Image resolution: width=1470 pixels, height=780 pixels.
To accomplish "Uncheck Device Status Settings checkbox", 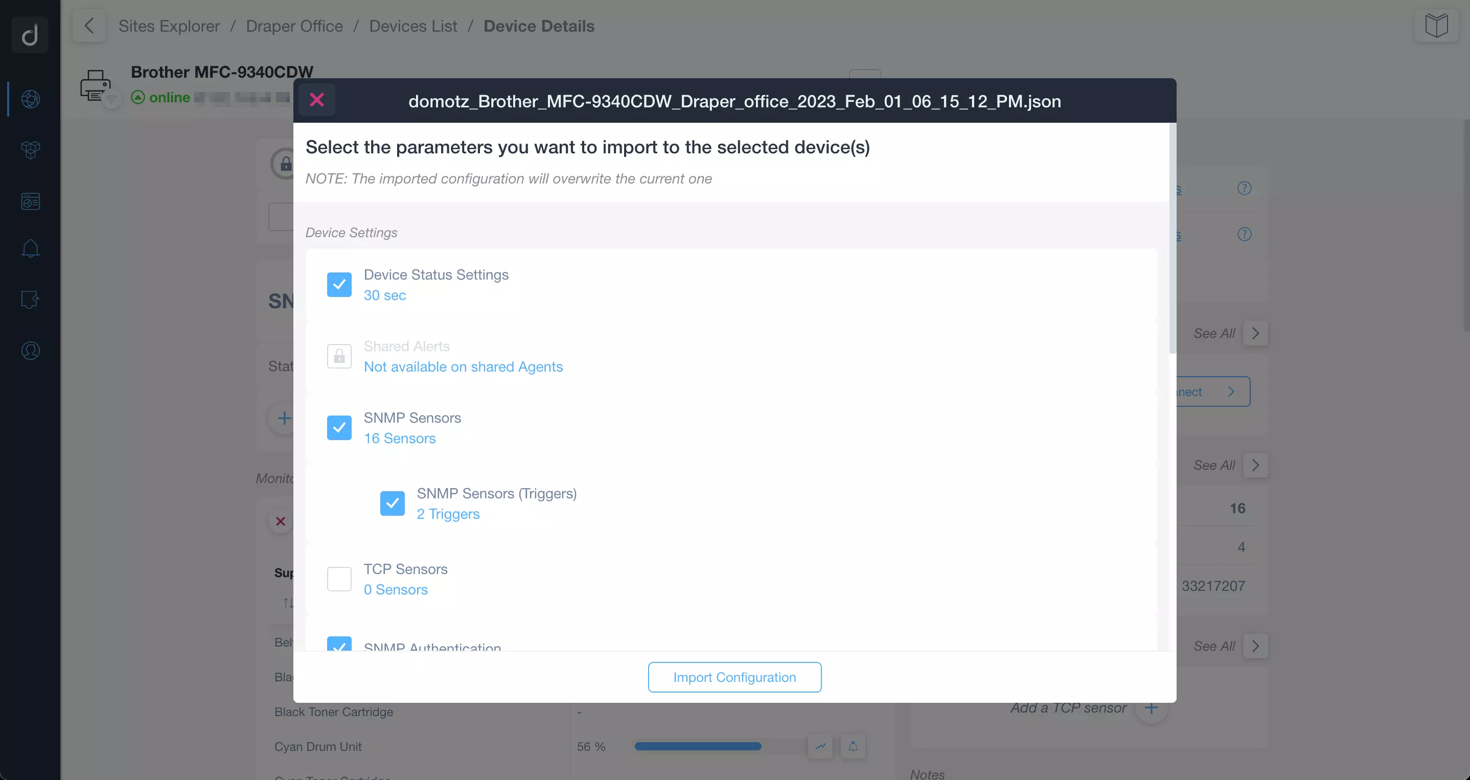I will [339, 285].
